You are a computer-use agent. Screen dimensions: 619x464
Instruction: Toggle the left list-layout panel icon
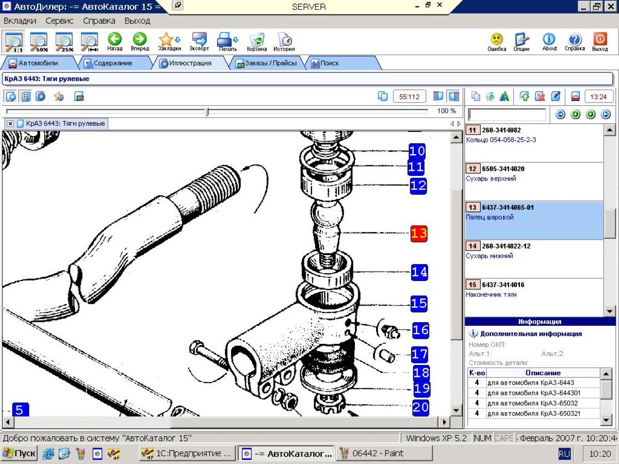tap(438, 96)
